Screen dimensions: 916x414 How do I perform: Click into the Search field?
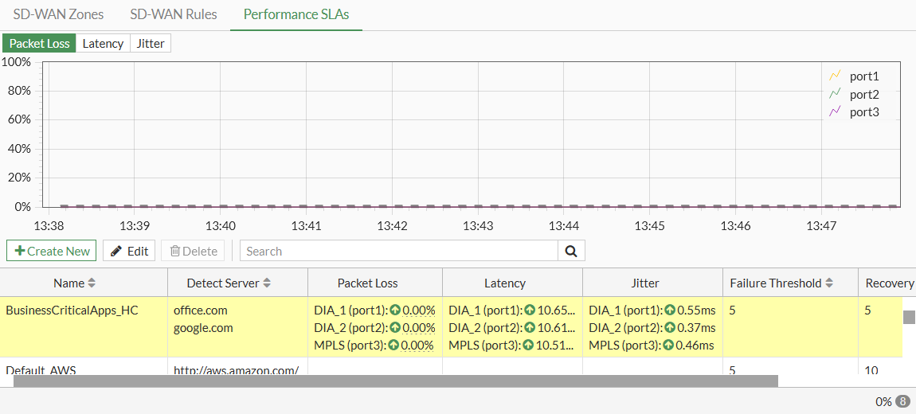(x=398, y=251)
